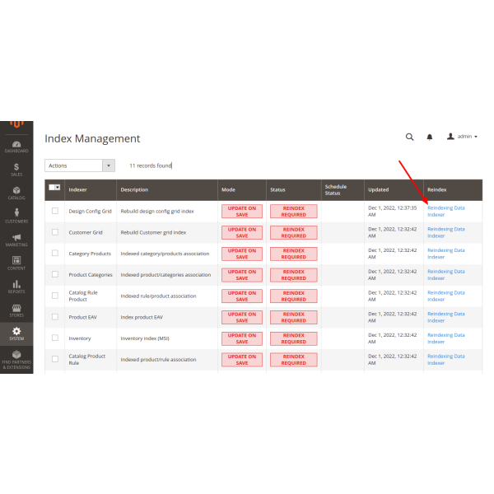Open the System menu in sidebar

[x=16, y=333]
